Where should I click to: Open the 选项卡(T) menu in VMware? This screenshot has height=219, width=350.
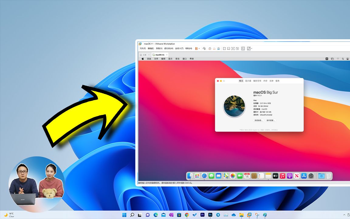179,48
